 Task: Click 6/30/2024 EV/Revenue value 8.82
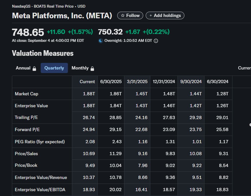pyautogui.click(x=224, y=177)
